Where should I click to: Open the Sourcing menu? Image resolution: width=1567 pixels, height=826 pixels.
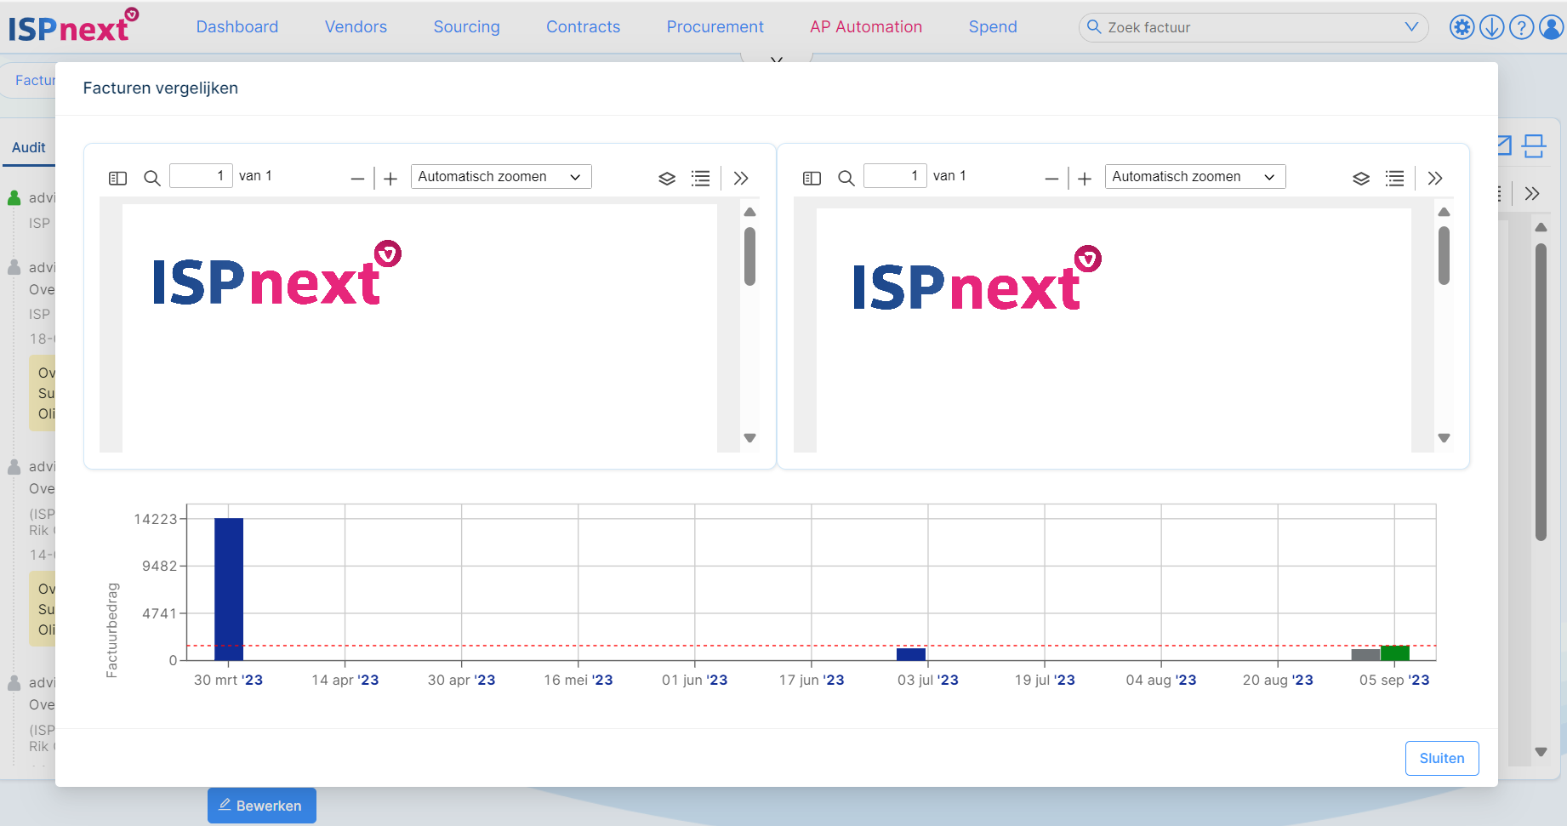point(467,27)
